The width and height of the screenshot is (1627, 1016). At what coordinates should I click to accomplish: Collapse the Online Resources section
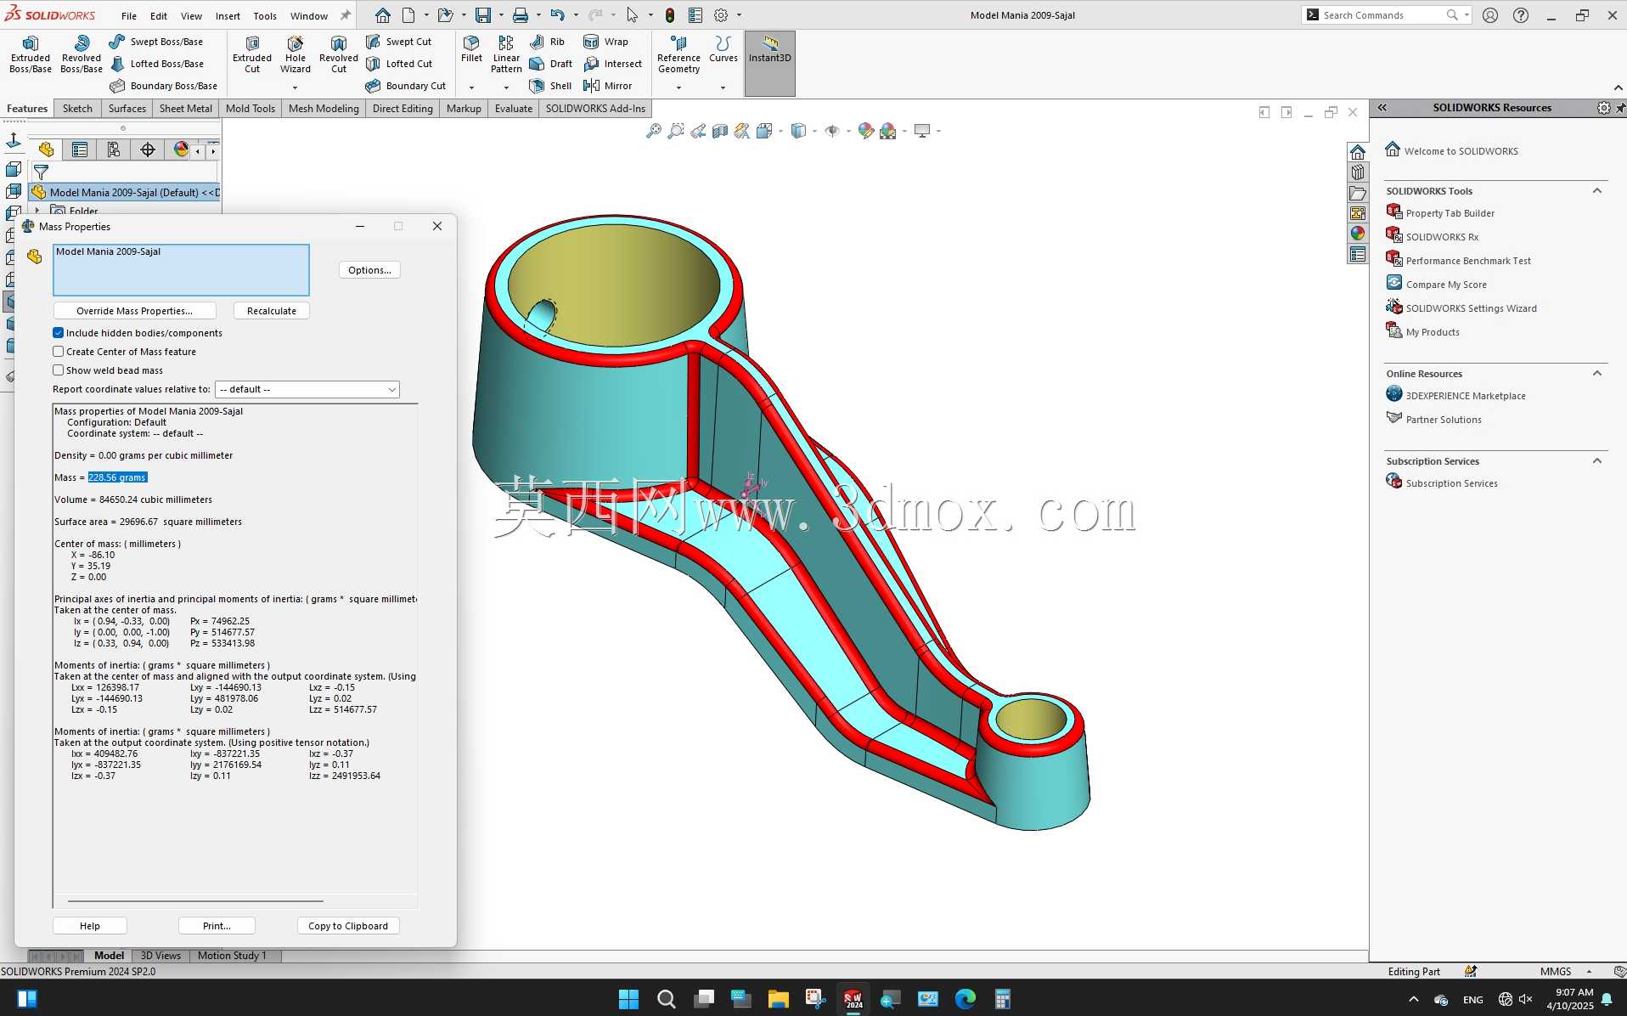(1597, 374)
